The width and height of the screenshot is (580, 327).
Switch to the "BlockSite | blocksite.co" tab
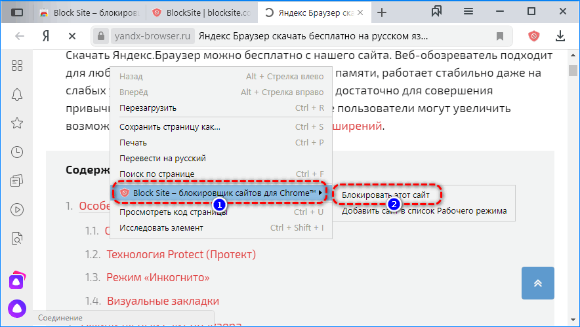click(201, 13)
